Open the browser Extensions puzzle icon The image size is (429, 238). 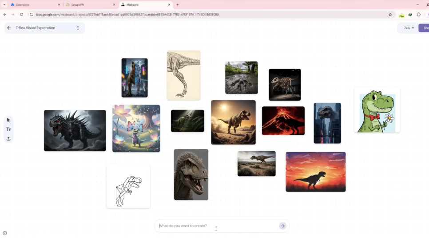[418, 15]
